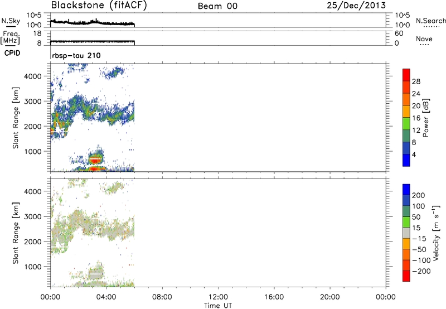Click the 'CPID' label

pos(12,53)
